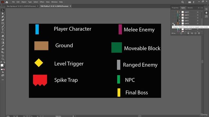This screenshot has width=209, height=117.
Task: Expand the Level 3 layer
Action: point(179,15)
